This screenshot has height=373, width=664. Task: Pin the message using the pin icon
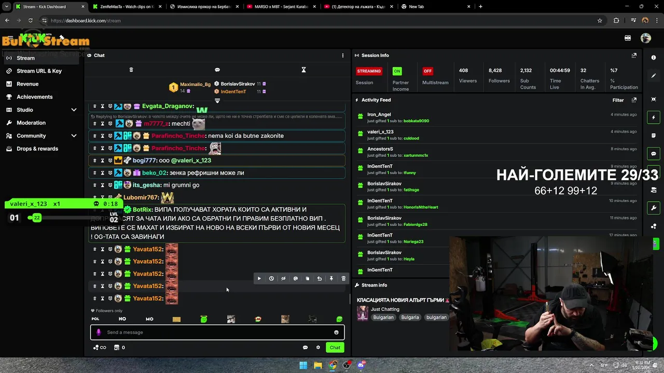(331, 279)
